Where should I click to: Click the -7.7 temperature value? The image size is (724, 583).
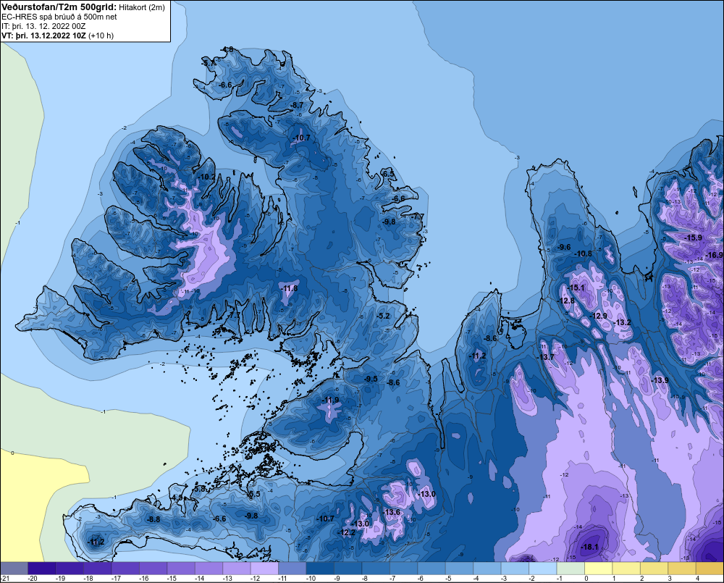(x=417, y=217)
